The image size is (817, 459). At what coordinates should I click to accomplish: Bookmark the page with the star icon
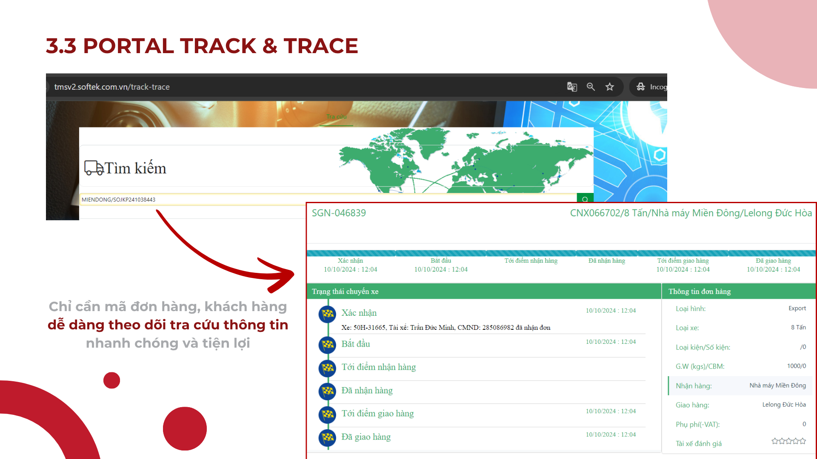click(610, 87)
